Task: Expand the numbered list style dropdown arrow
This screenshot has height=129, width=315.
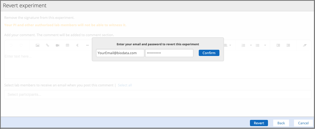Action: coord(251,45)
